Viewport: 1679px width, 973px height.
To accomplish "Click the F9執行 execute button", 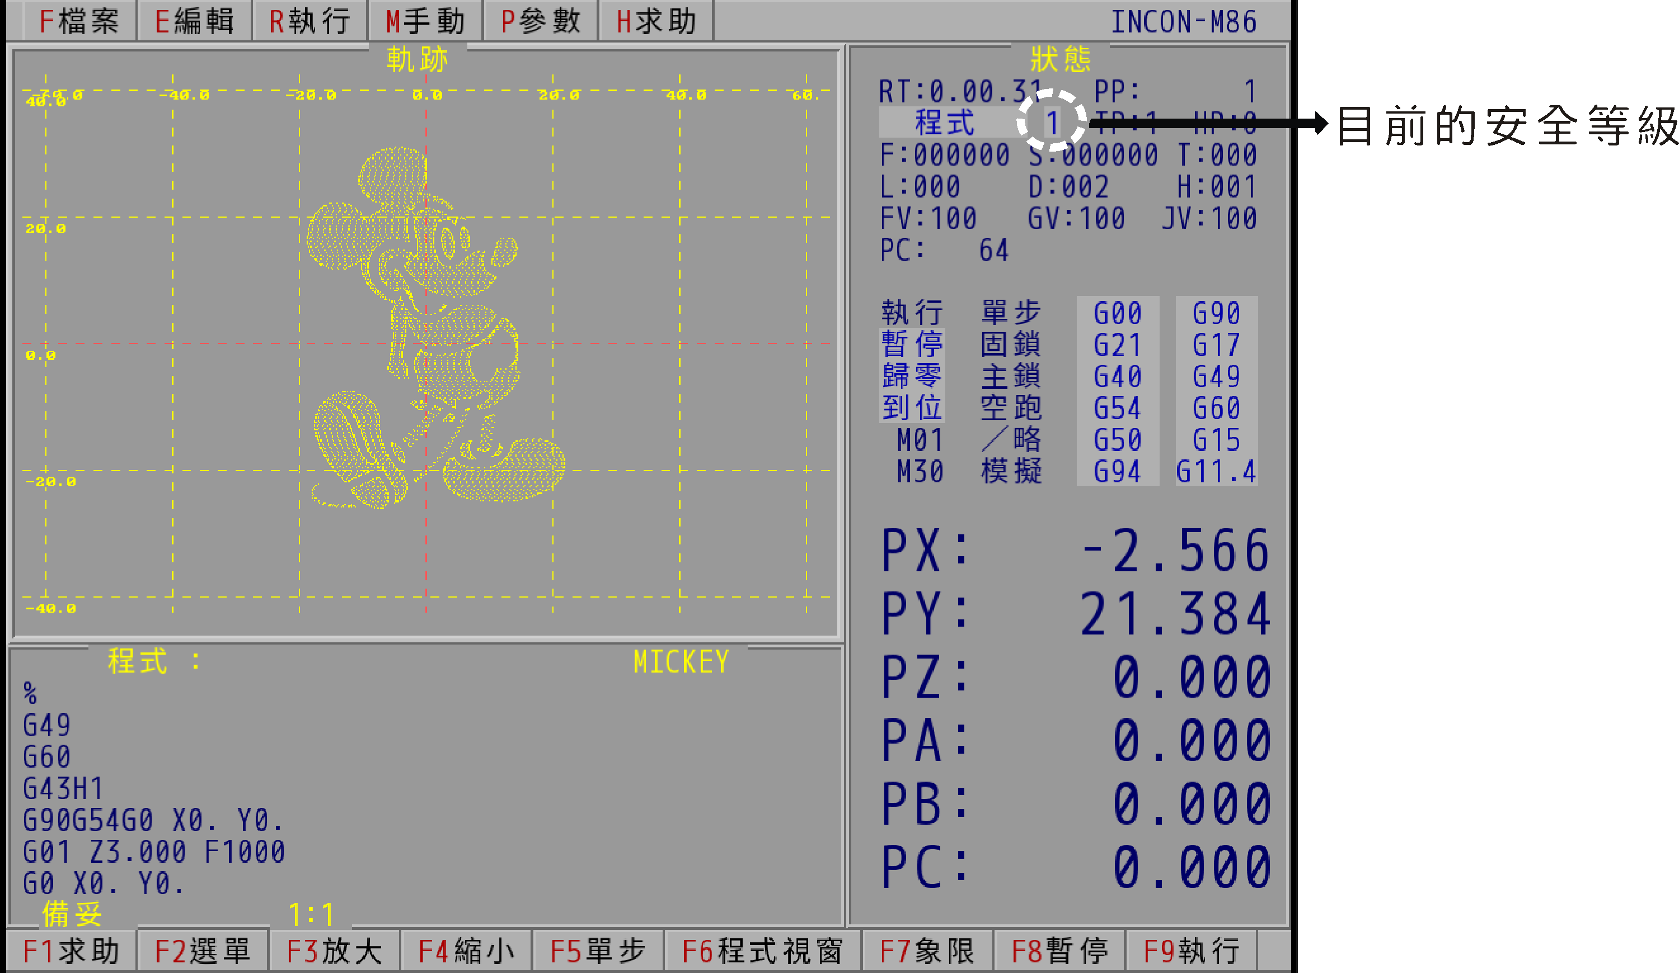I will click(x=1192, y=951).
